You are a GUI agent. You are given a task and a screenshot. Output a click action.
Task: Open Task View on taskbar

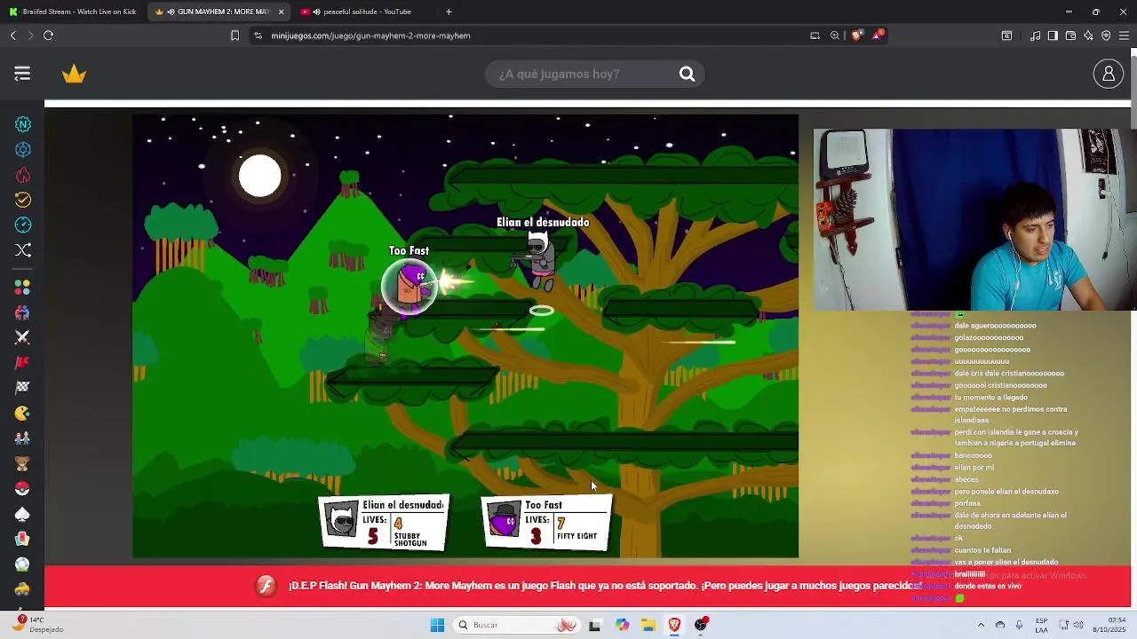coord(594,625)
